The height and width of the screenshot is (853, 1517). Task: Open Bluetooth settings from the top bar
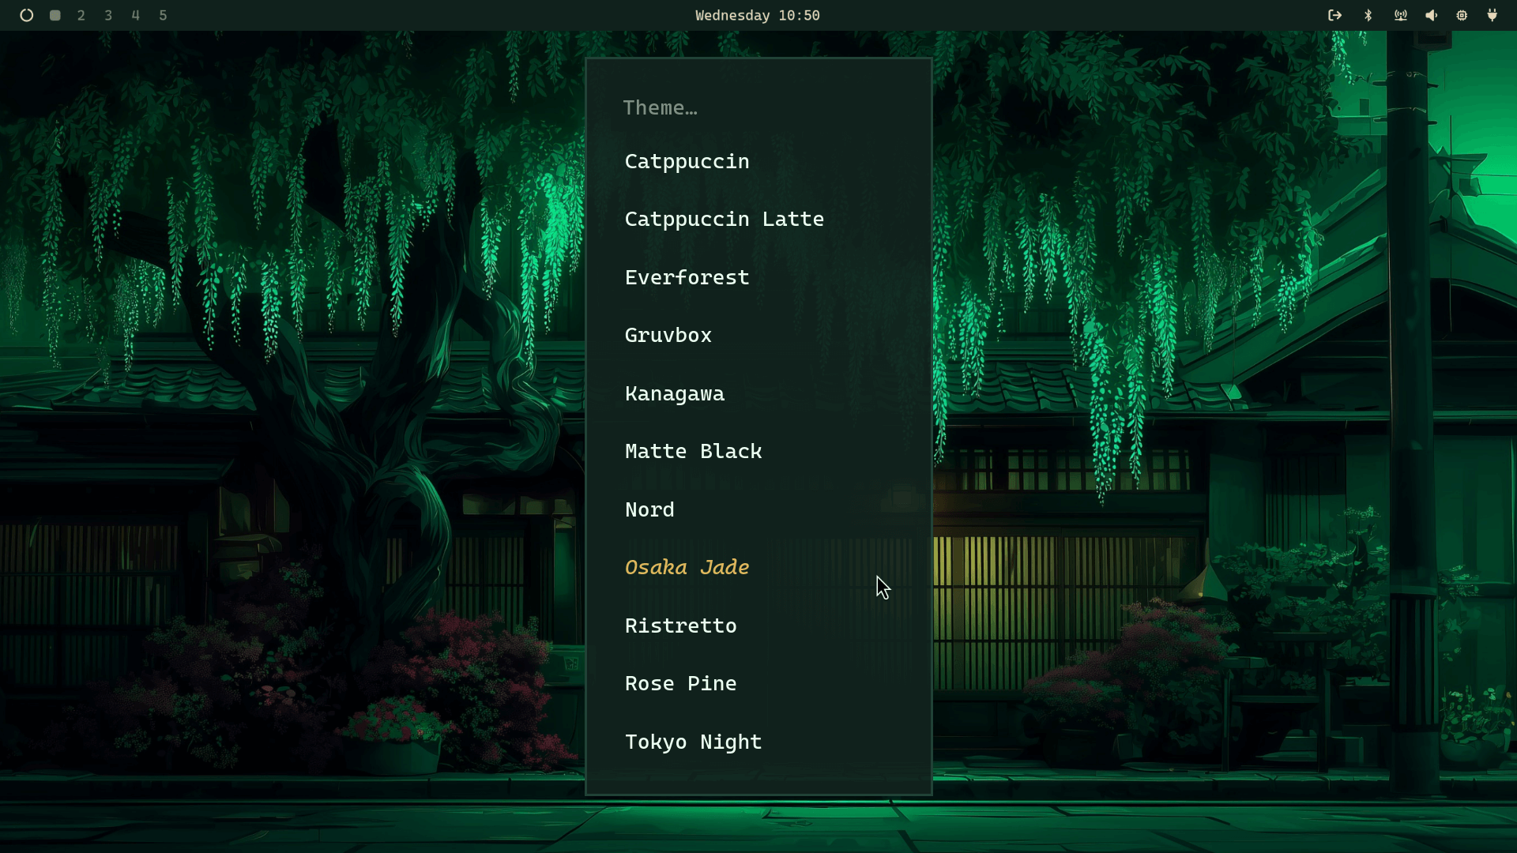pyautogui.click(x=1368, y=15)
